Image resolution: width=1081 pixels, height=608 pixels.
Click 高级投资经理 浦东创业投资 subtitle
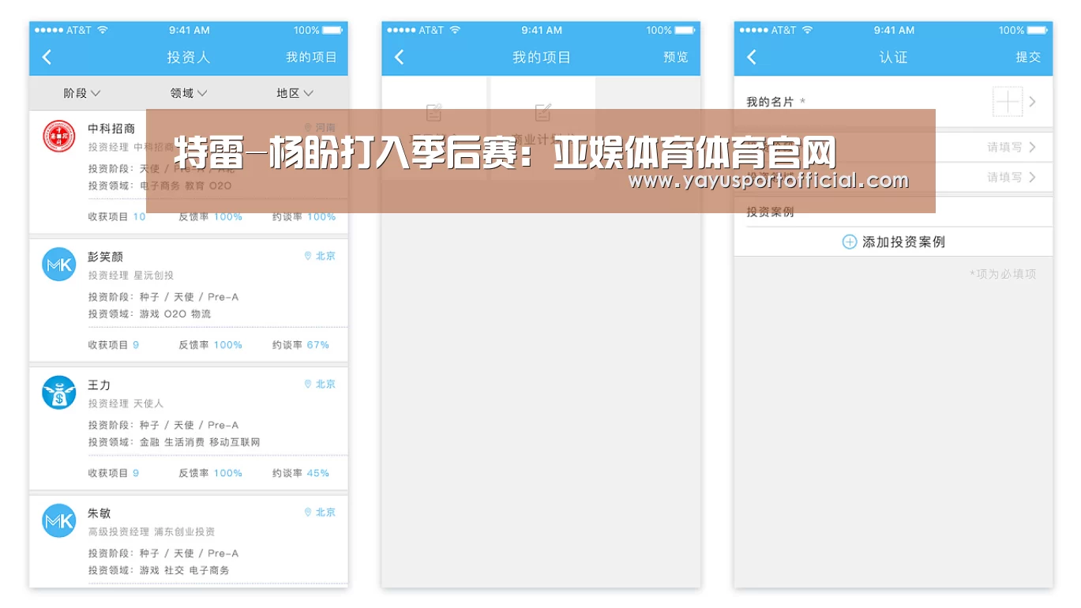(152, 531)
